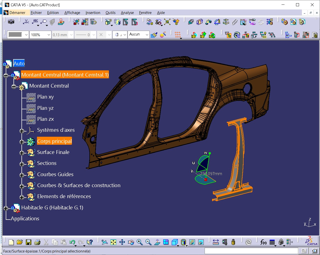Toggle the Multi-View layout icon

[166, 242]
